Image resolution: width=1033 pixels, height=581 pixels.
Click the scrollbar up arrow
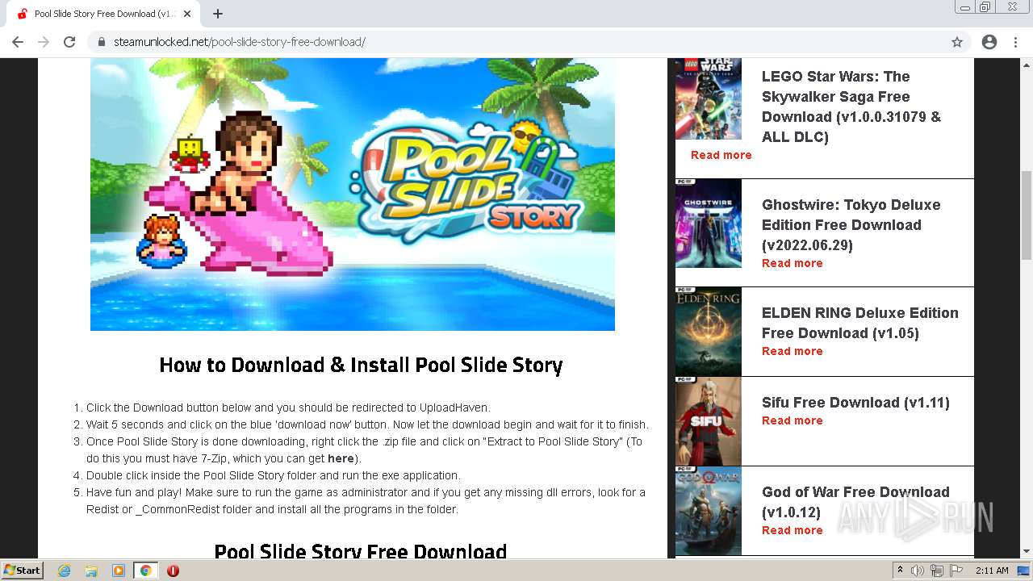click(1027, 64)
